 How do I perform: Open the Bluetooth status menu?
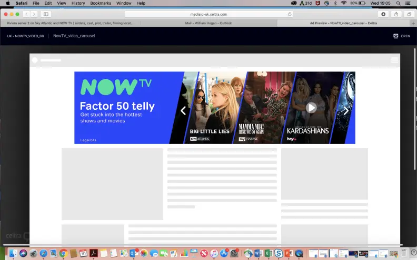[x=335, y=3]
